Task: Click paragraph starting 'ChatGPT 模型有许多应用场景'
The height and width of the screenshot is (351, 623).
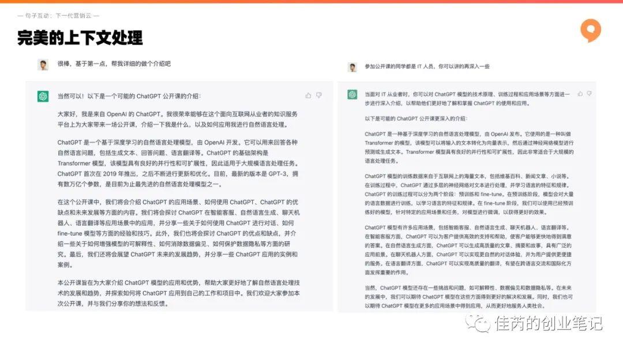Action: click(468, 249)
